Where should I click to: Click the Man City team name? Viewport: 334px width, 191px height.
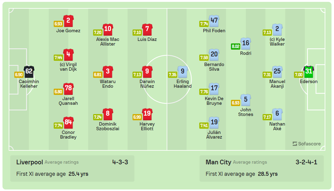pos(218,162)
